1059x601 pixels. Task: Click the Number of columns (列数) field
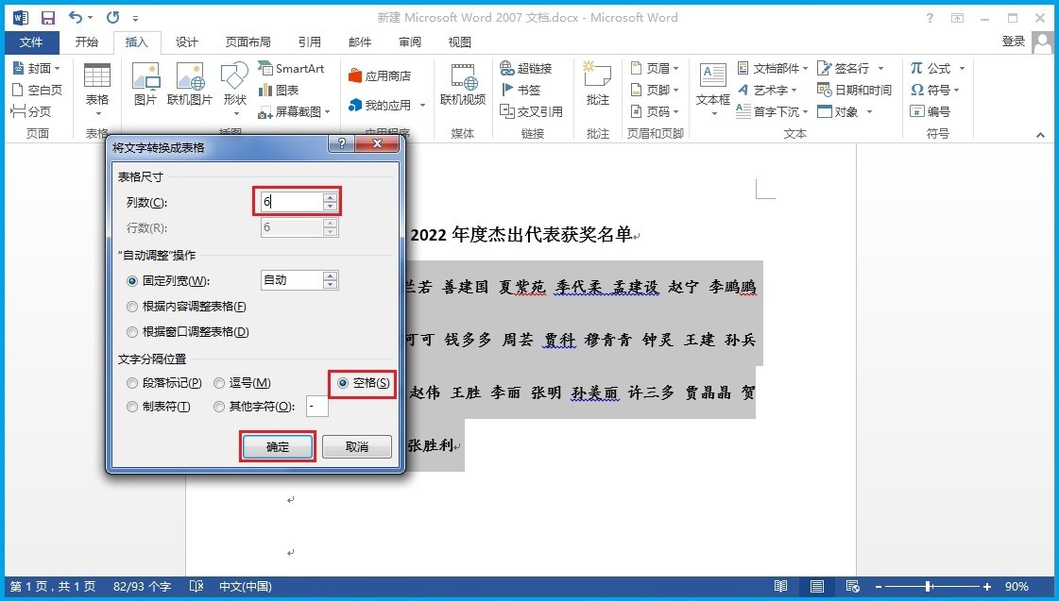point(292,202)
